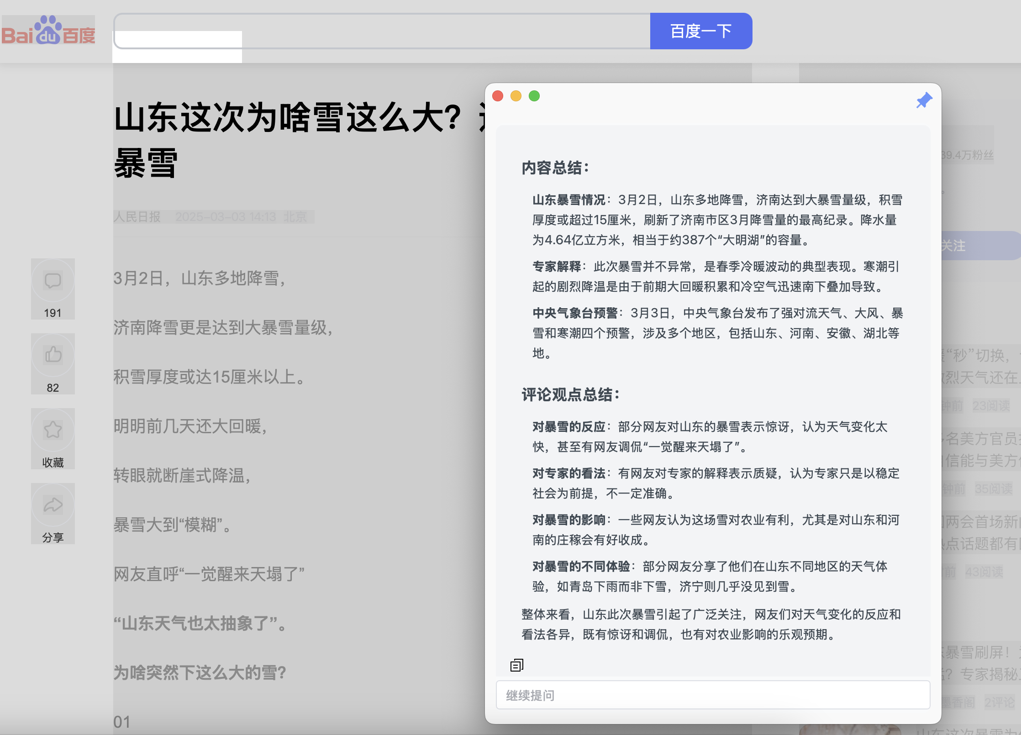Open the comments bubble icon showing 191
The height and width of the screenshot is (735, 1021).
pyautogui.click(x=53, y=280)
